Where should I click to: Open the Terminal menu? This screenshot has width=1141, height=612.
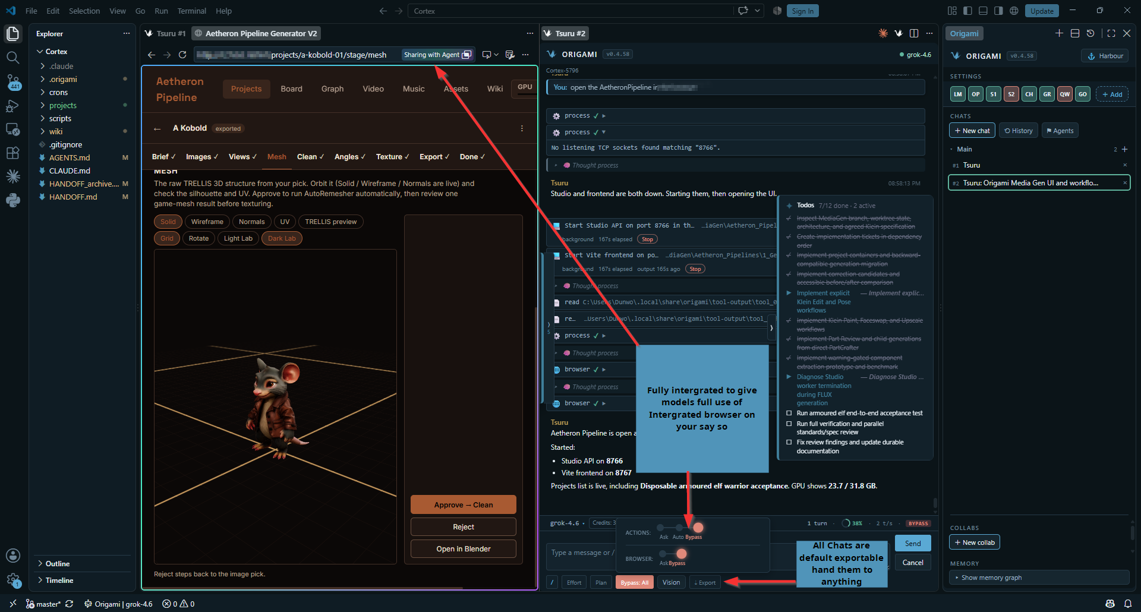point(191,11)
